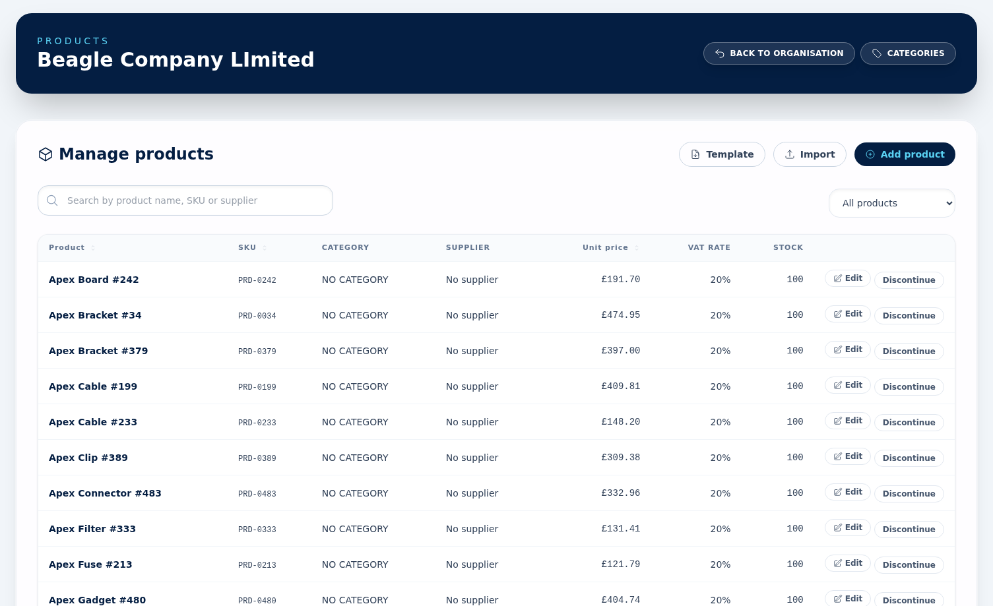The height and width of the screenshot is (606, 993).
Task: Click the STOCK column header
Action: coord(788,248)
